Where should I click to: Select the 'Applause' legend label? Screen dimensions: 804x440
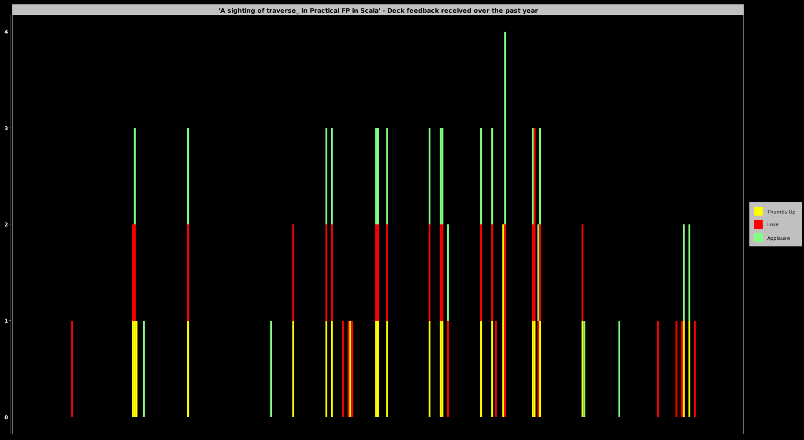pos(778,238)
